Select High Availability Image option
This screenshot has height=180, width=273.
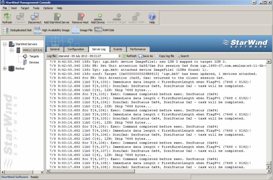52,30
